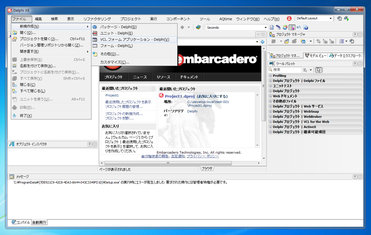Click the Save Desktop layout icon
This screenshot has width=371, height=235.
tap(339, 19)
